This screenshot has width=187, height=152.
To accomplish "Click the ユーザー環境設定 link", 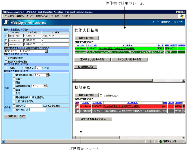I will pyautogui.click(x=161, y=22).
